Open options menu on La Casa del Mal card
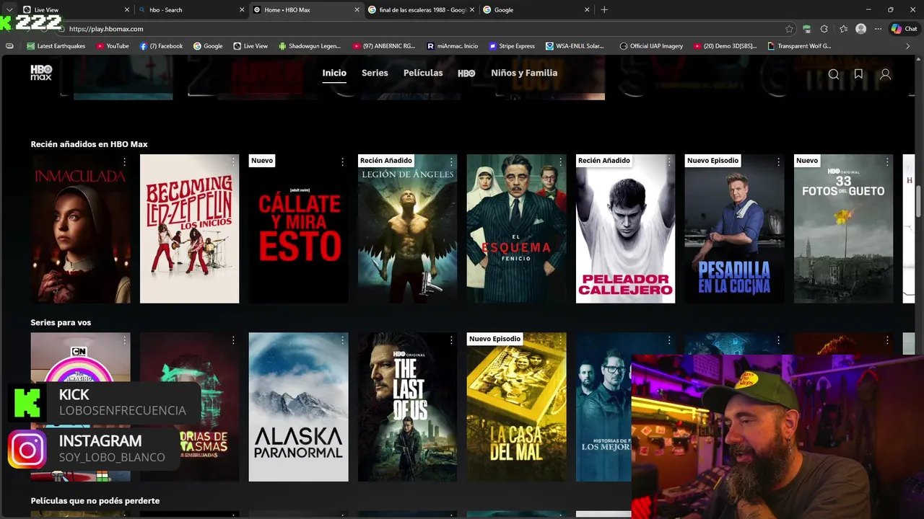Screen dimensions: 924x519 point(560,340)
